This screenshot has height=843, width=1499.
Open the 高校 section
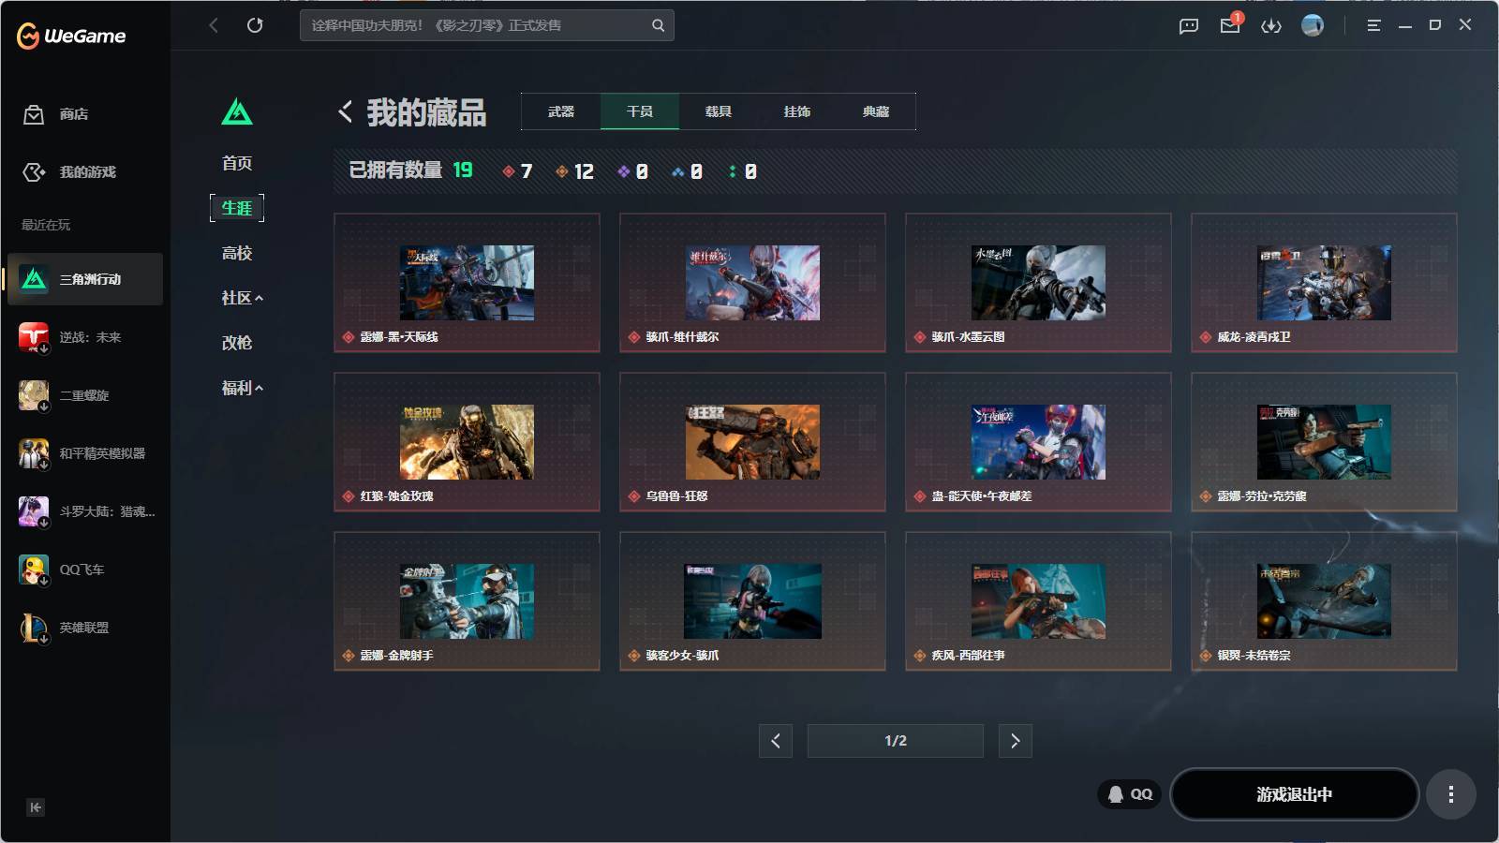237,253
